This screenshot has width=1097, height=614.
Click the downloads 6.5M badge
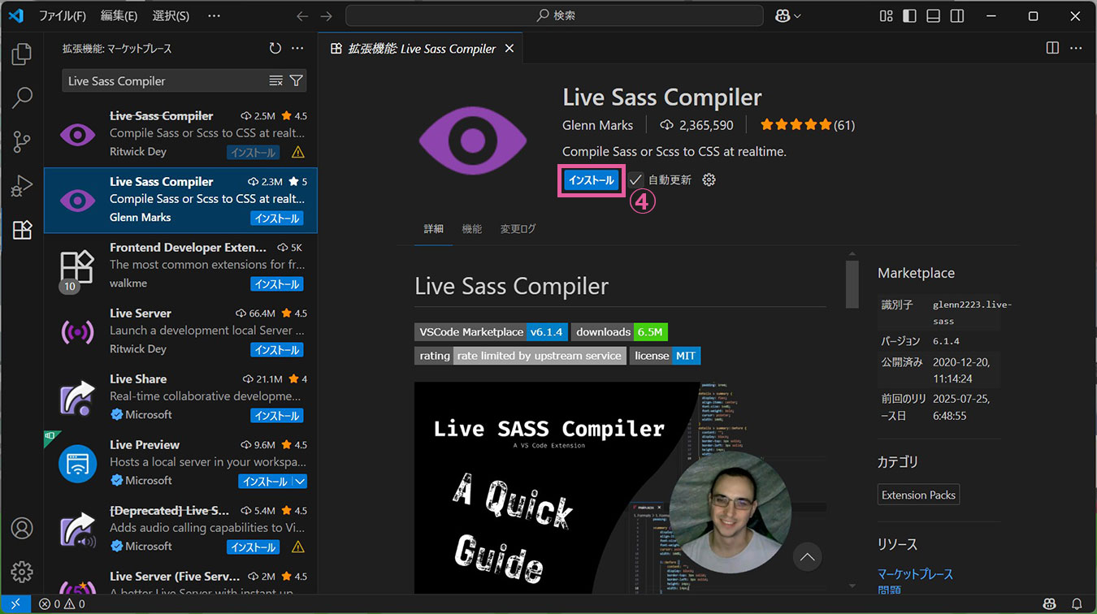(x=619, y=331)
